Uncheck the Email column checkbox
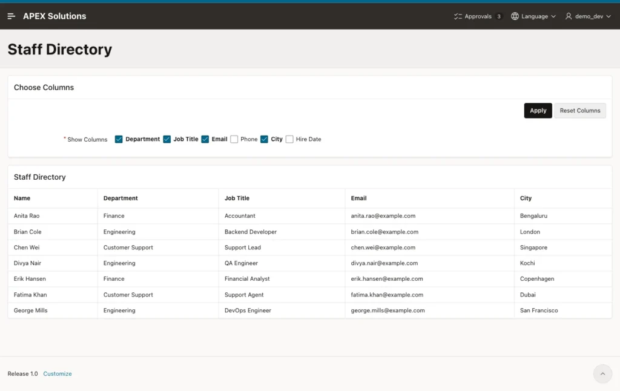 point(205,139)
